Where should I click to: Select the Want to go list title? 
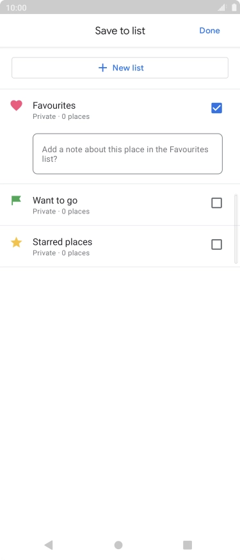pyautogui.click(x=55, y=200)
